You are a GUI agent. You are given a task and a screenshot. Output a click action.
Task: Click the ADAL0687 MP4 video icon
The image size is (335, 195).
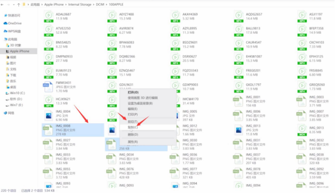(48, 17)
